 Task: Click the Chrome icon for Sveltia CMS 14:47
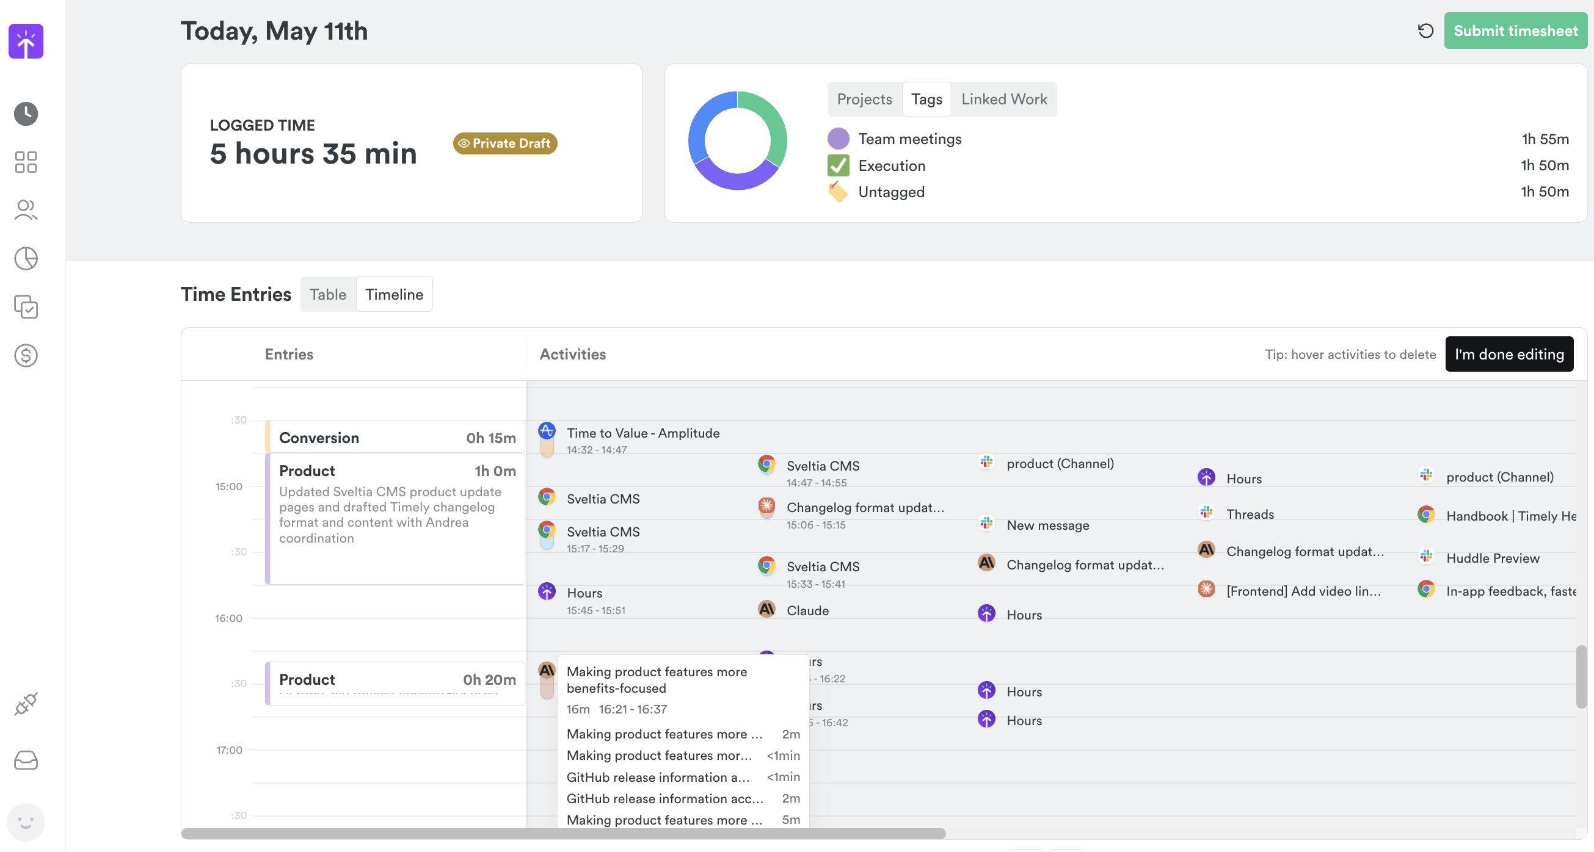(x=766, y=464)
